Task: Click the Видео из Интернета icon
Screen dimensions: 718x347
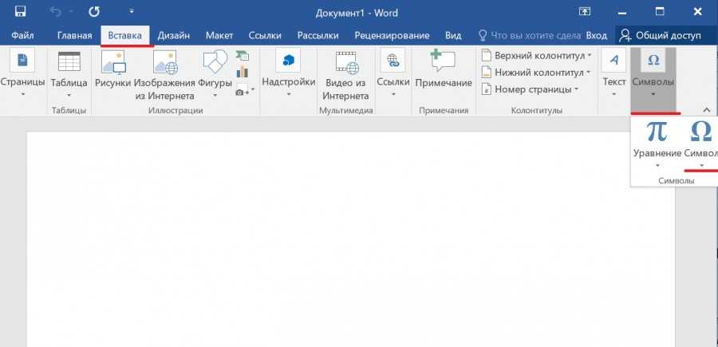Action: tap(345, 64)
